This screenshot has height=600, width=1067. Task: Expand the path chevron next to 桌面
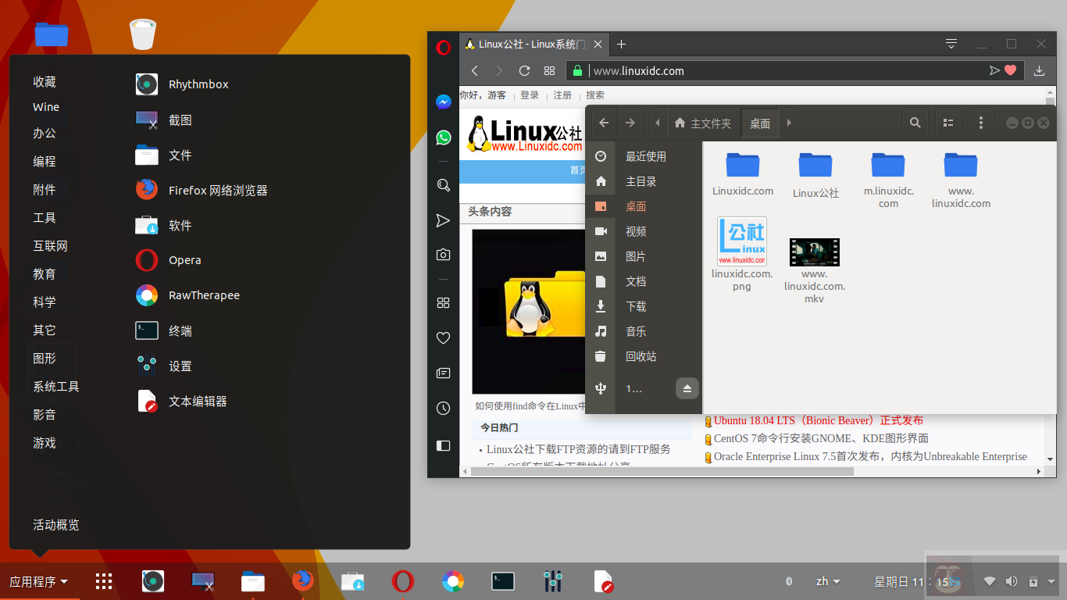[x=789, y=123]
